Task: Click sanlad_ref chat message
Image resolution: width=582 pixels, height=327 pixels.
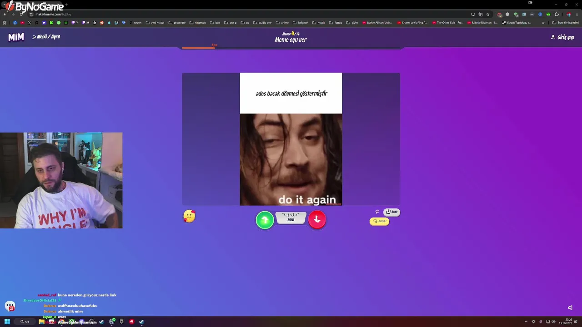Action: [77, 295]
